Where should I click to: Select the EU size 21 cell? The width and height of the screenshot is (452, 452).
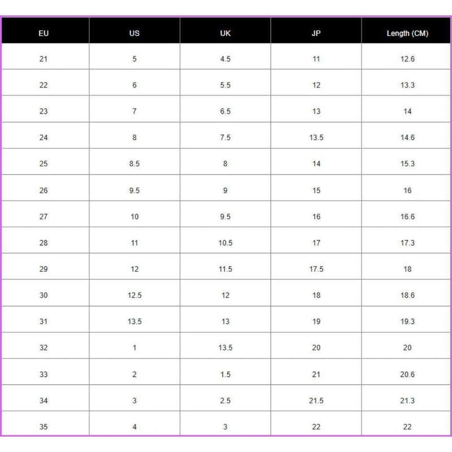click(x=44, y=59)
